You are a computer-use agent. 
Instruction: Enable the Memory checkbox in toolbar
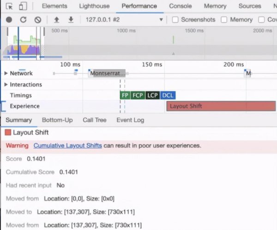(224, 20)
